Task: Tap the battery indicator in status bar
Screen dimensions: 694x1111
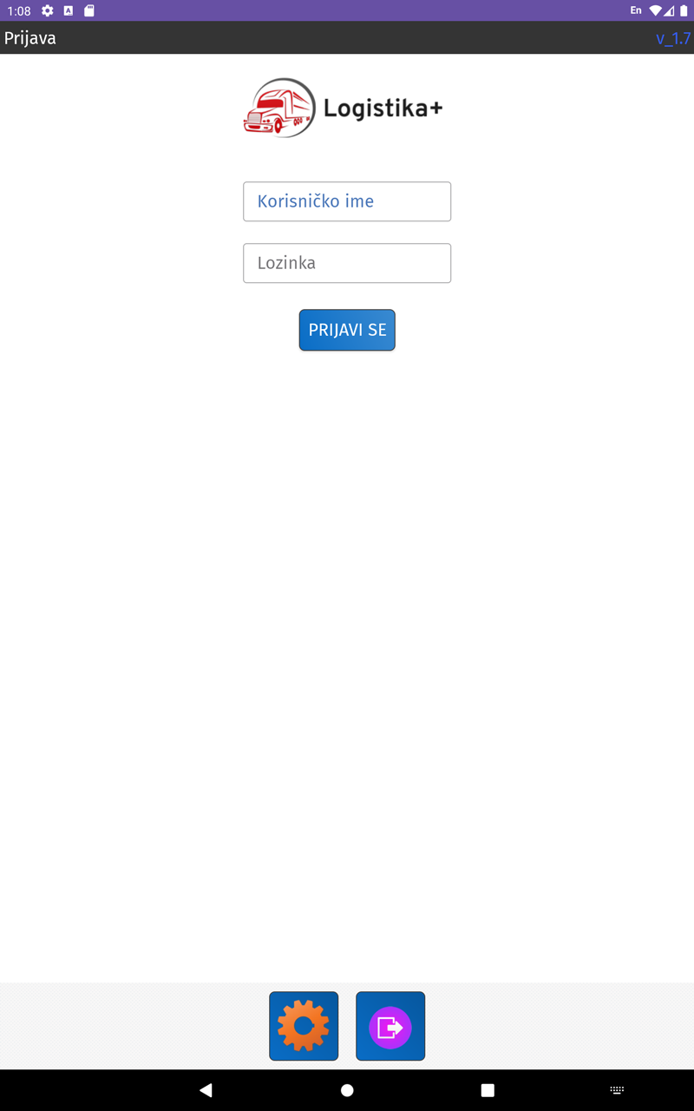Action: [x=684, y=11]
